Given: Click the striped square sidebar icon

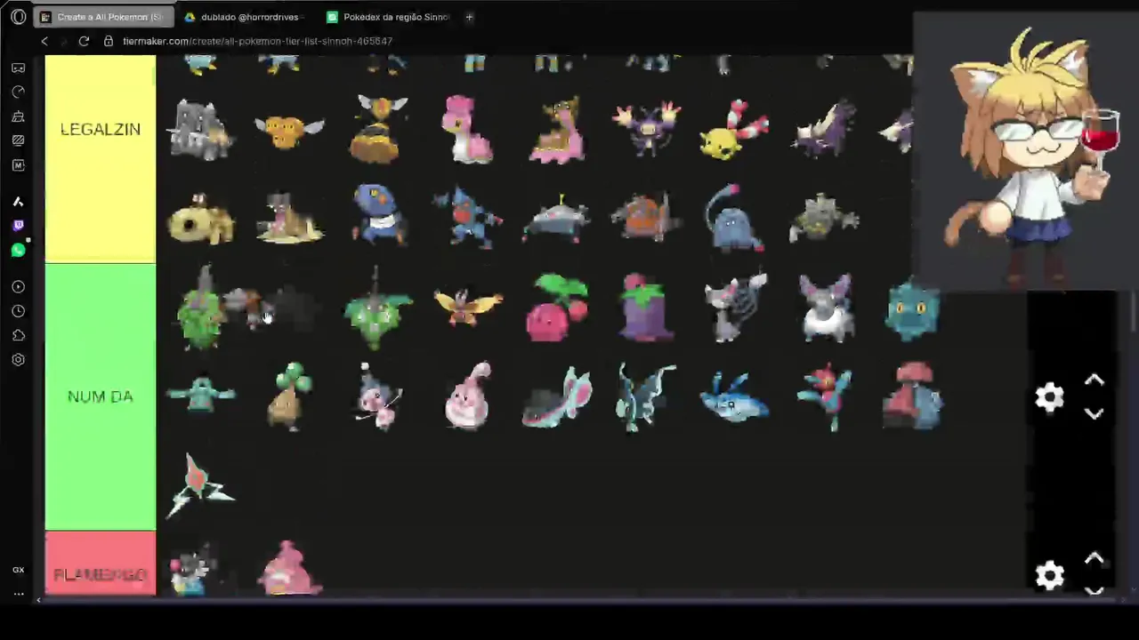Looking at the screenshot, I should point(18,140).
